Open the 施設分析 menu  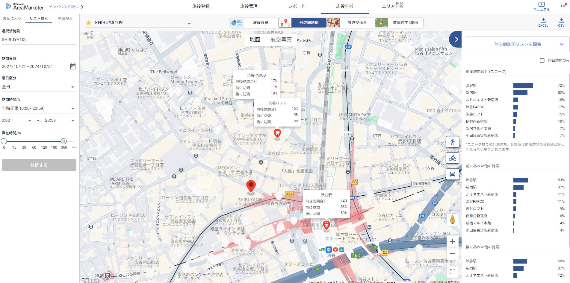345,6
